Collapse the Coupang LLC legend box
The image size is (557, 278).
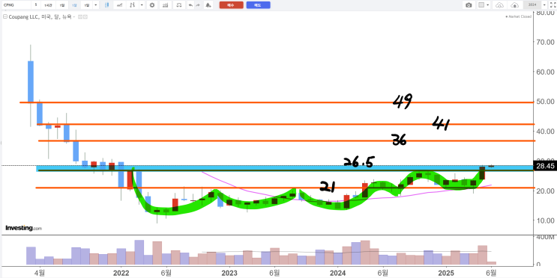(5, 16)
